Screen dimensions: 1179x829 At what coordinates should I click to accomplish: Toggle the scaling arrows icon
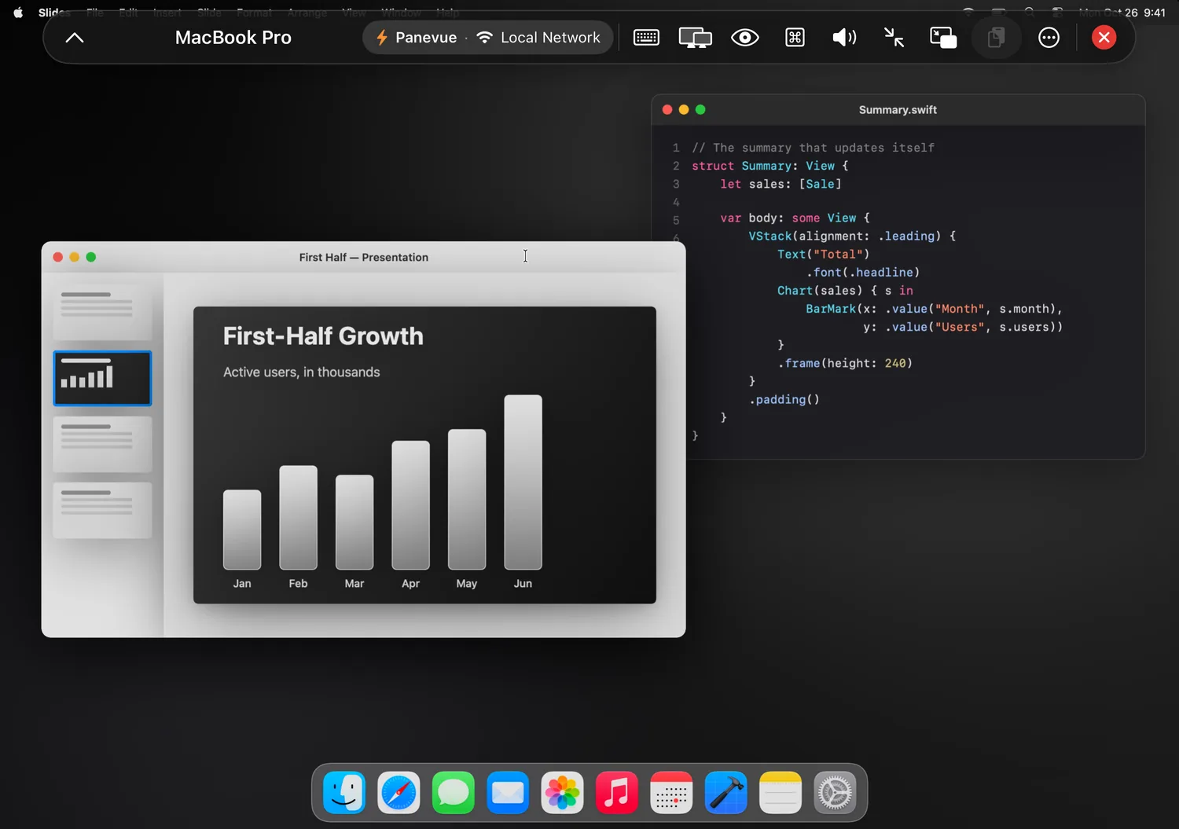[894, 38]
